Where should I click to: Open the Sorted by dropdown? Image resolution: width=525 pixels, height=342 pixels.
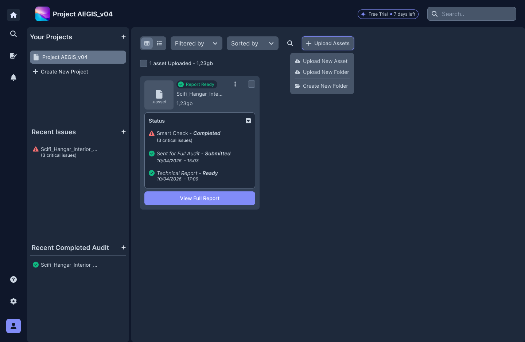click(253, 43)
